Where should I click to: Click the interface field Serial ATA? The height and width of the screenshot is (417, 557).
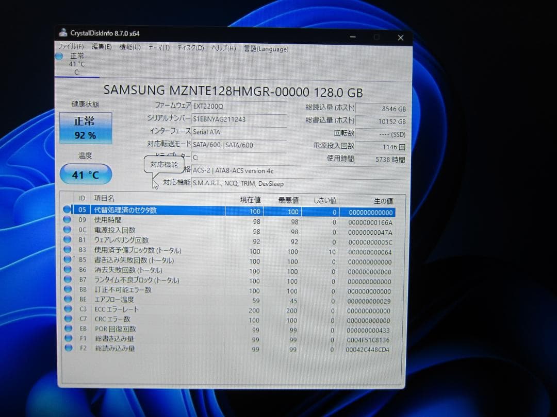coord(239,132)
